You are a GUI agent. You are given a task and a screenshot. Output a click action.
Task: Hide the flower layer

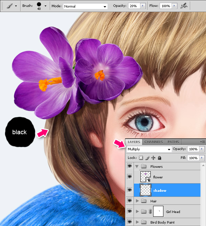click(x=129, y=177)
